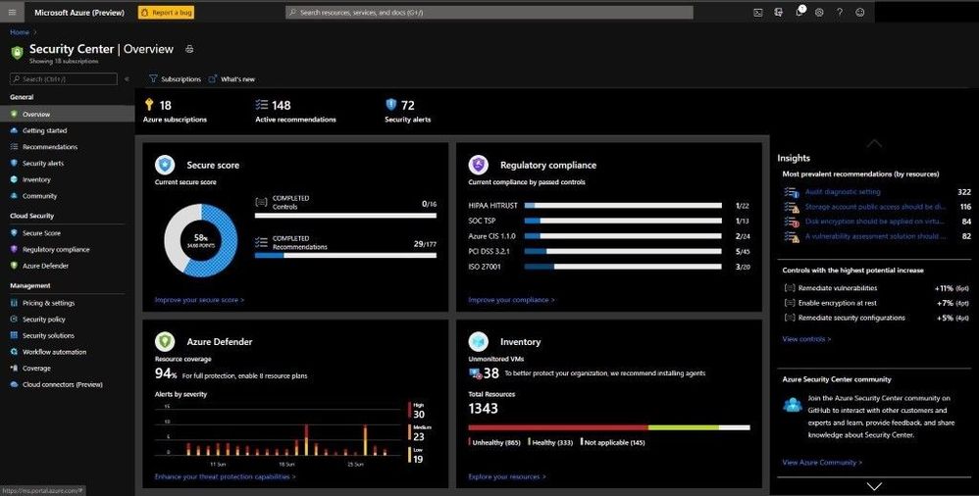Open Workflow automation in sidebar
This screenshot has width=979, height=496.
click(x=54, y=352)
